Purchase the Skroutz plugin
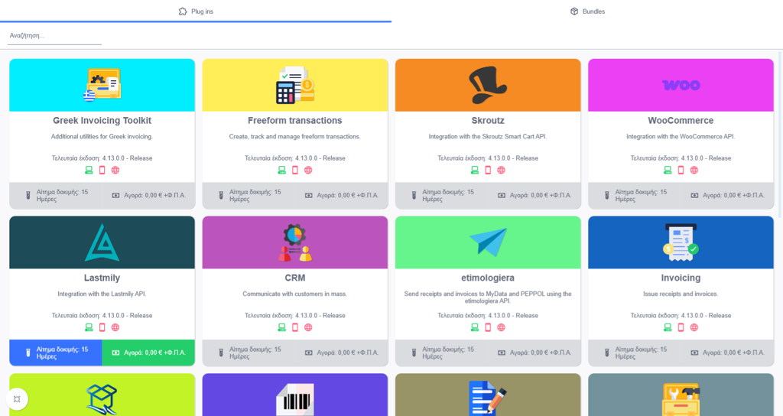The width and height of the screenshot is (783, 416). click(534, 195)
